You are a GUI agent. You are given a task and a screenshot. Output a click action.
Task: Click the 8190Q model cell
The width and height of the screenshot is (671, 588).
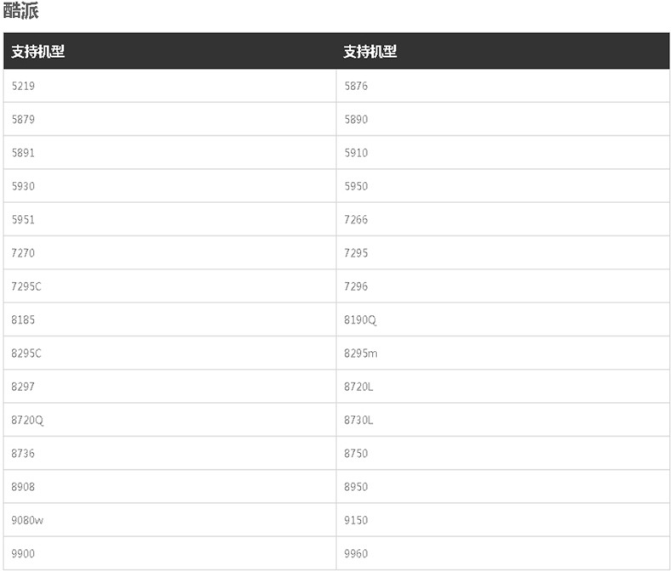pyautogui.click(x=359, y=320)
